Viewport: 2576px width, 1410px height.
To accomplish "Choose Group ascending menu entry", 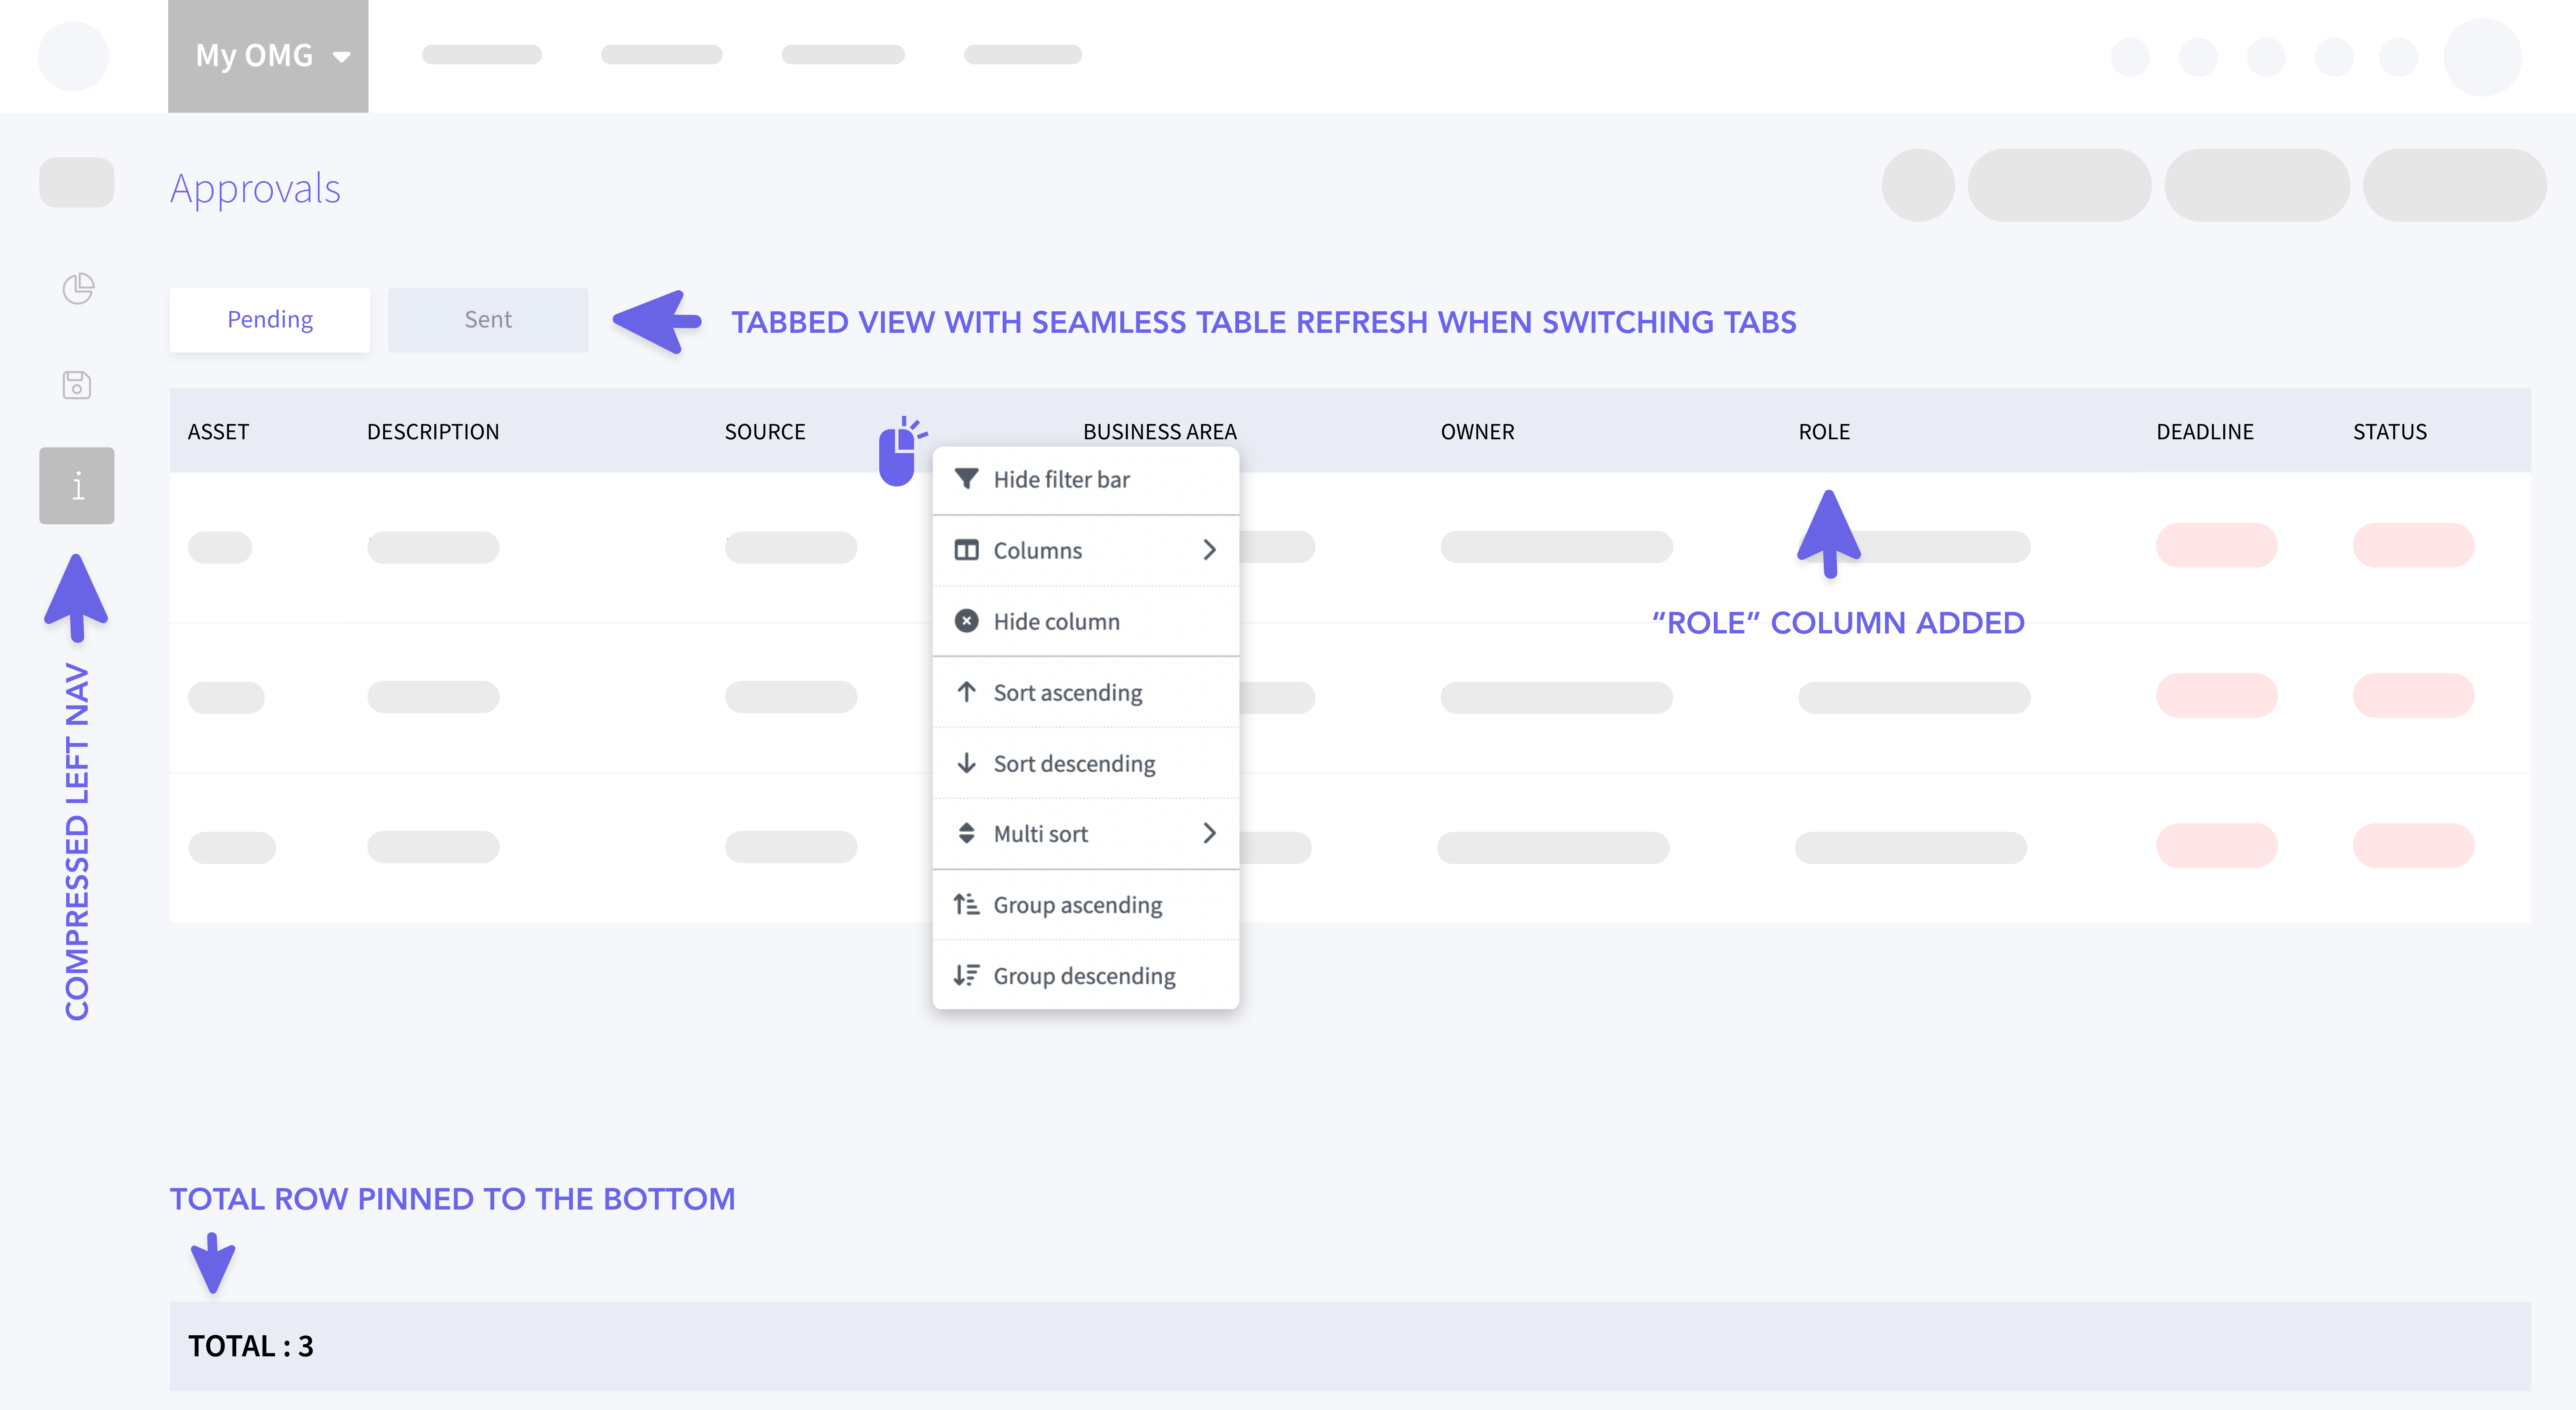I will tap(1077, 905).
